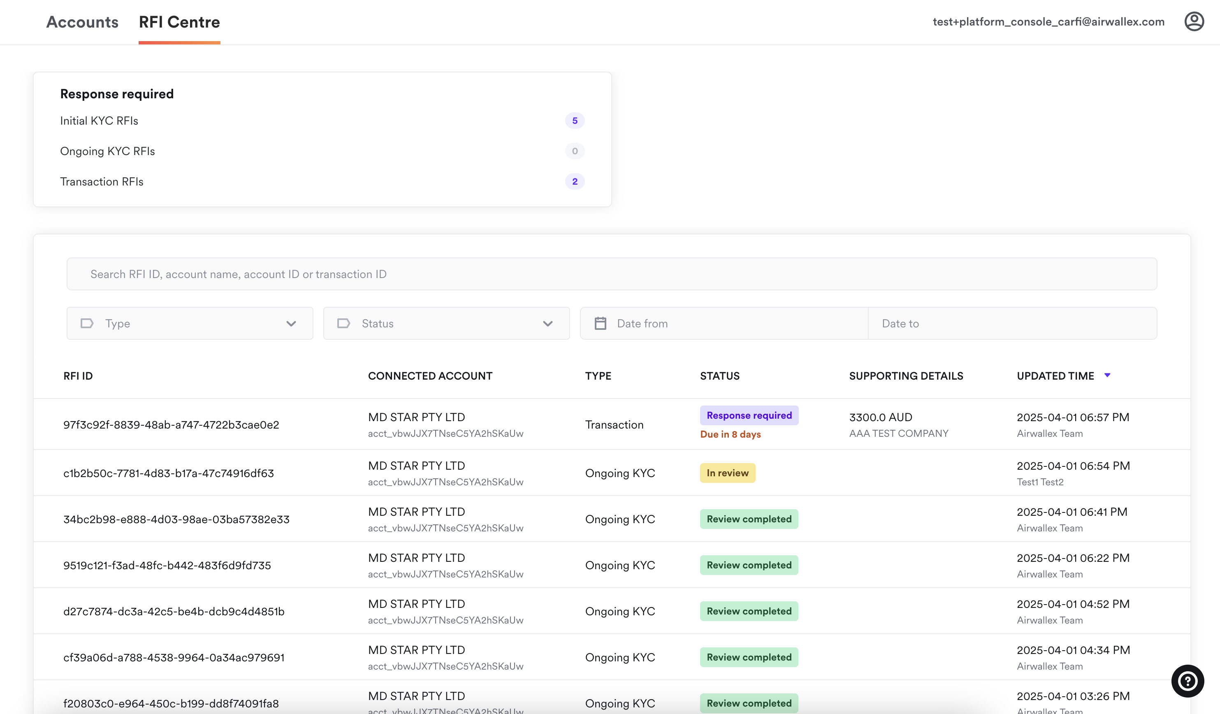Screen dimensions: 1220x714
Task: Expand the Status dropdown chevron
Action: pyautogui.click(x=547, y=323)
